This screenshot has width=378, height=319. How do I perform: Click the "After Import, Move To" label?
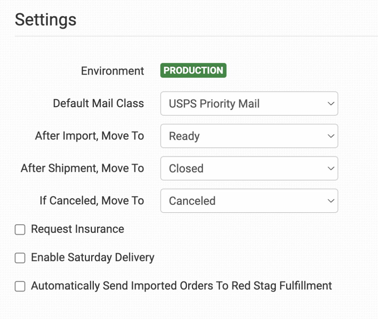pyautogui.click(x=89, y=136)
